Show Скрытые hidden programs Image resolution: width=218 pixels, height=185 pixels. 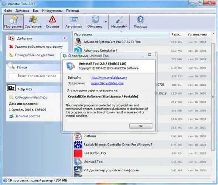(x=52, y=22)
